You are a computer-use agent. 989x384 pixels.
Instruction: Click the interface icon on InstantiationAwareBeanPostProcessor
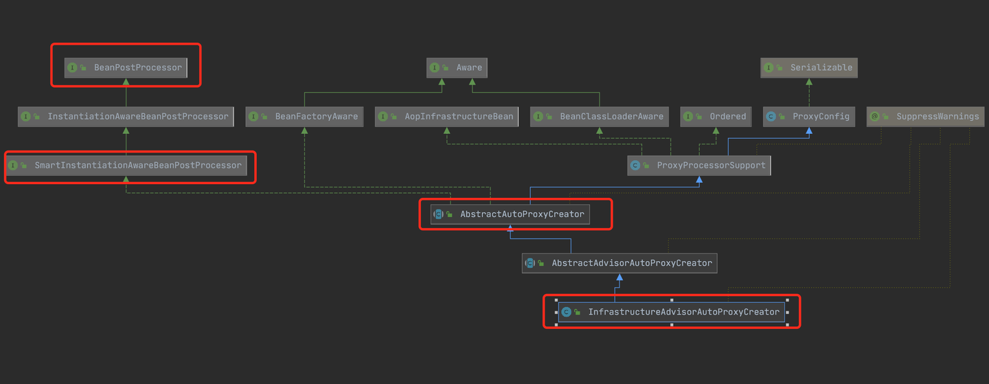(25, 116)
